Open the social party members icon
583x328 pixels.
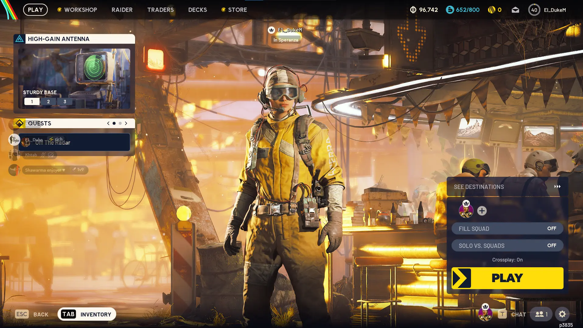pyautogui.click(x=541, y=314)
